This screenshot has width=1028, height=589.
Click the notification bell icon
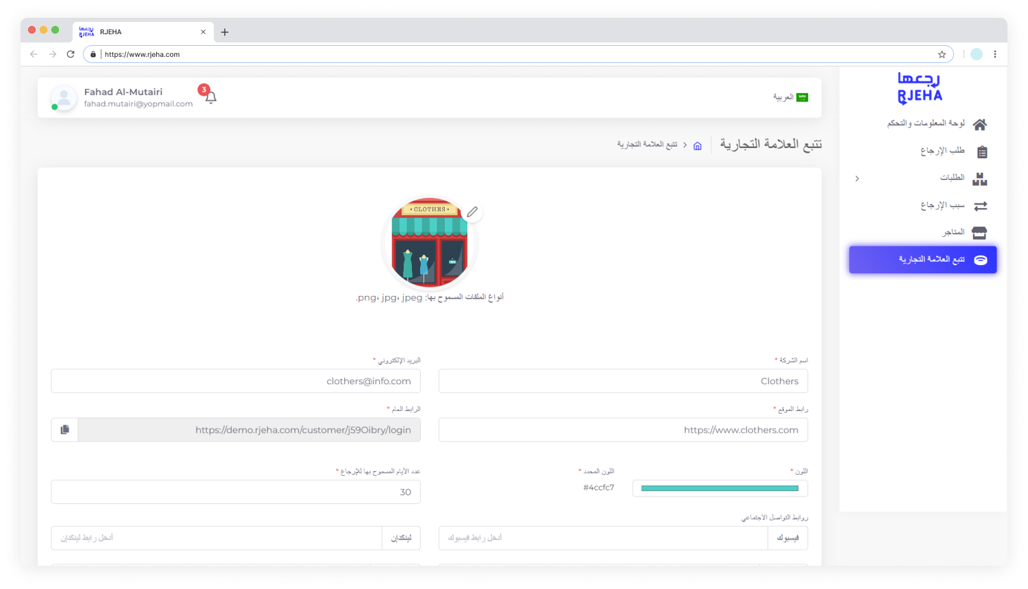point(211,97)
